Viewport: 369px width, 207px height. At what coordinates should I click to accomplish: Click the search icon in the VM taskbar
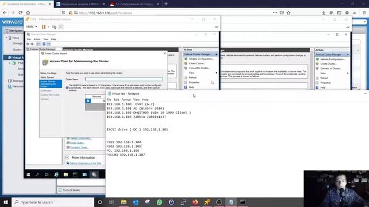click(37, 175)
